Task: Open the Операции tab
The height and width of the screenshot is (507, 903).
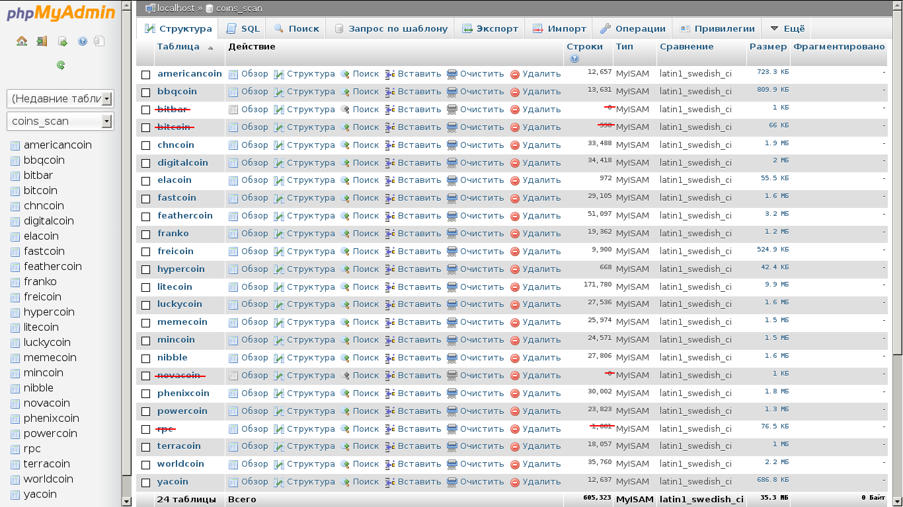Action: 633,28
